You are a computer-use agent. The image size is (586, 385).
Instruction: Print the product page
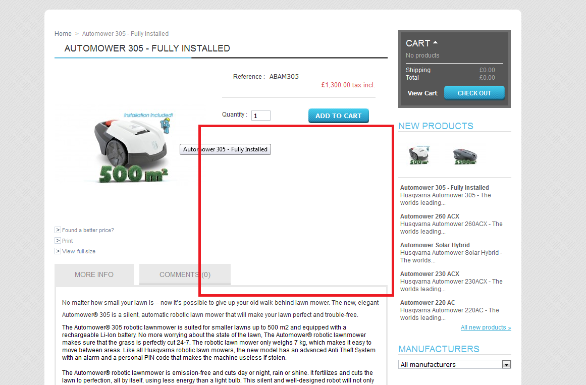[67, 241]
